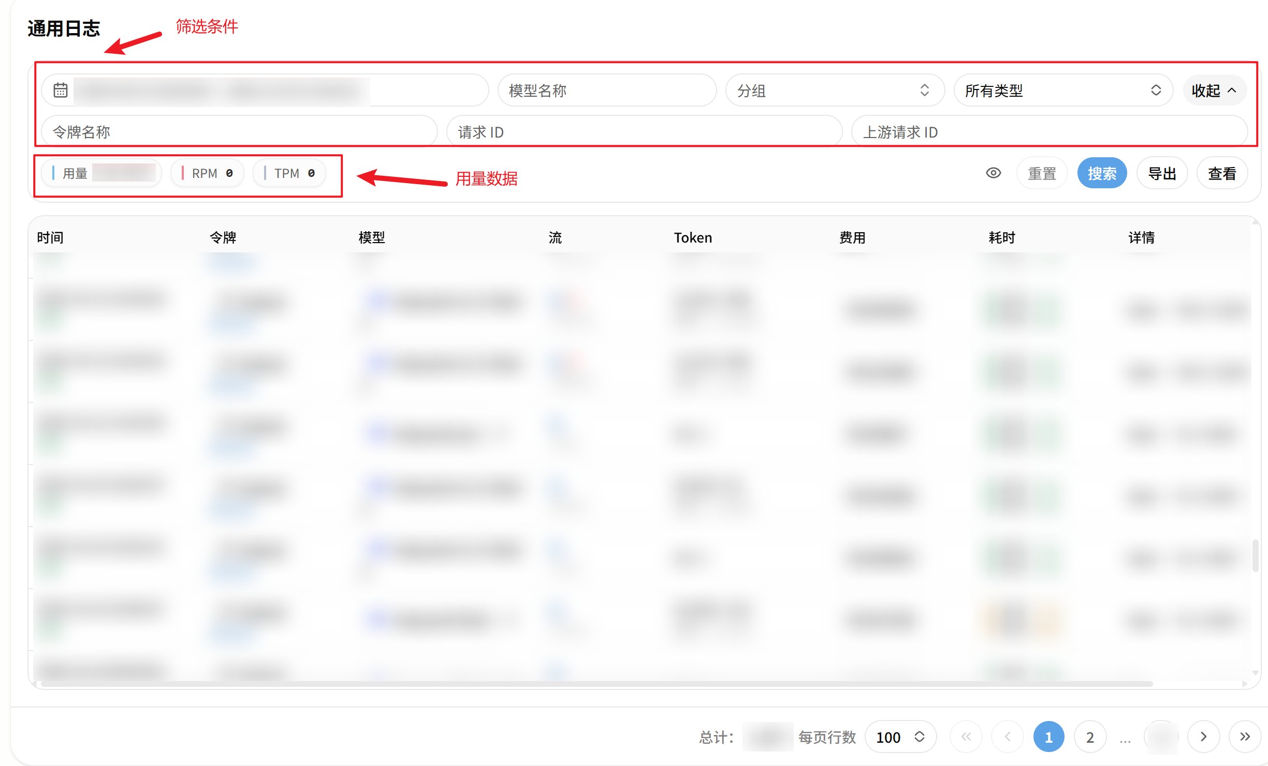Click the 通用日志 page title

[63, 28]
